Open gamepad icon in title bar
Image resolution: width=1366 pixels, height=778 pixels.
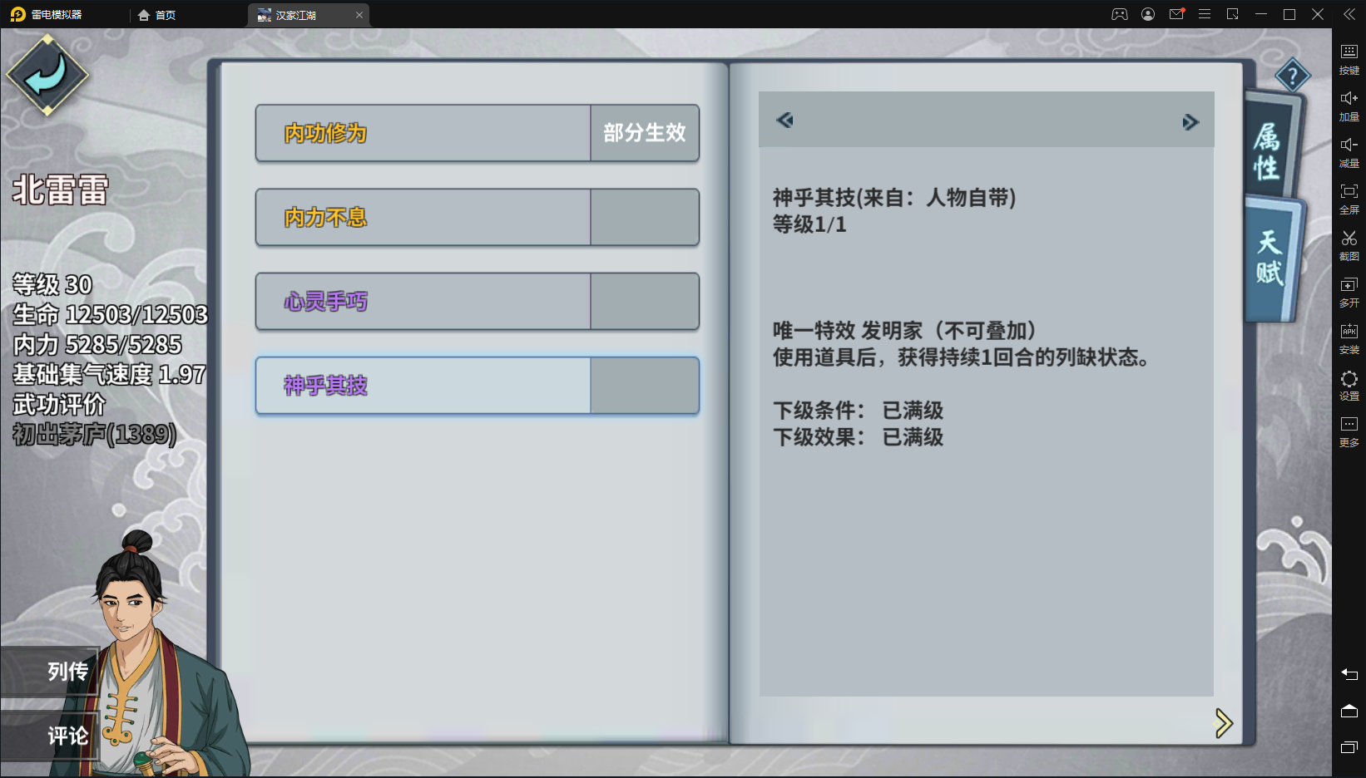(x=1120, y=14)
